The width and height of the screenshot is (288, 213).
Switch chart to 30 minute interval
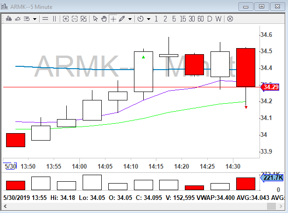coord(191,19)
